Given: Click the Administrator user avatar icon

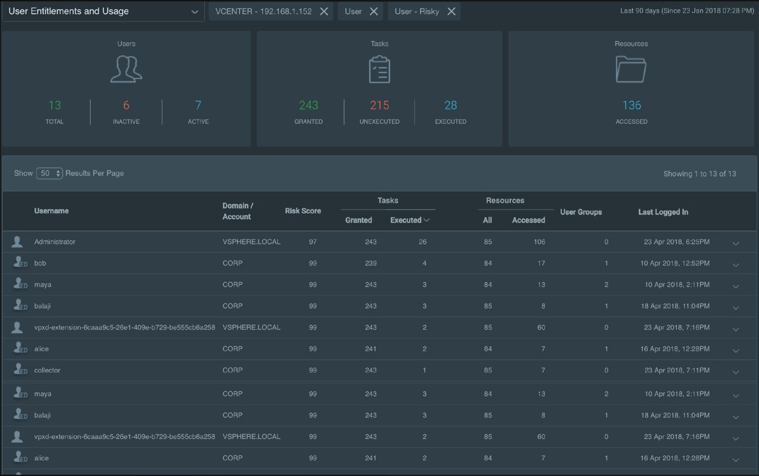Looking at the screenshot, I should [x=17, y=242].
